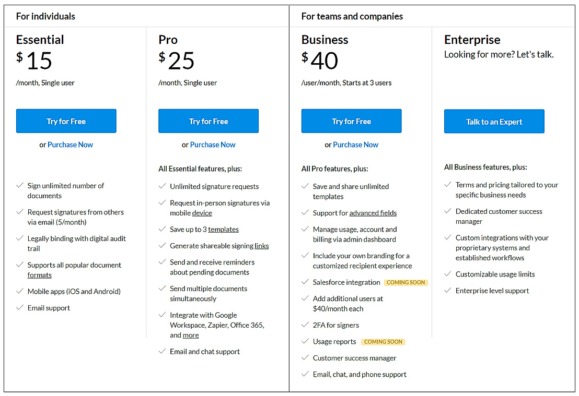The image size is (579, 396).
Task: Click the more link about integrations
Action: click(x=190, y=335)
